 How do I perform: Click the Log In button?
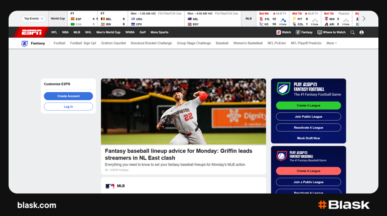pos(68,107)
